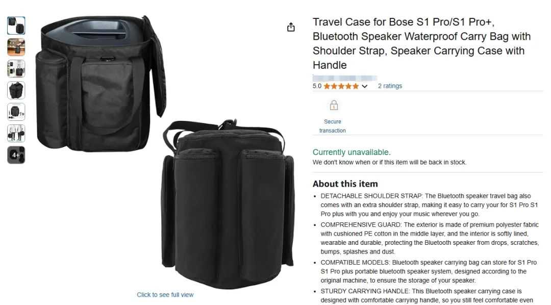Click the blurred brand store link under title
Screen dimensions: 551x305
pos(345,78)
